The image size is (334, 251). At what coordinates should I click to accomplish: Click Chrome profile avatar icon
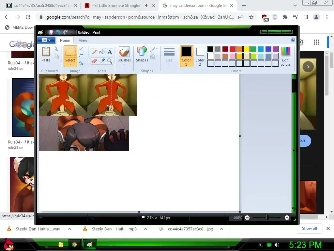coord(316,17)
